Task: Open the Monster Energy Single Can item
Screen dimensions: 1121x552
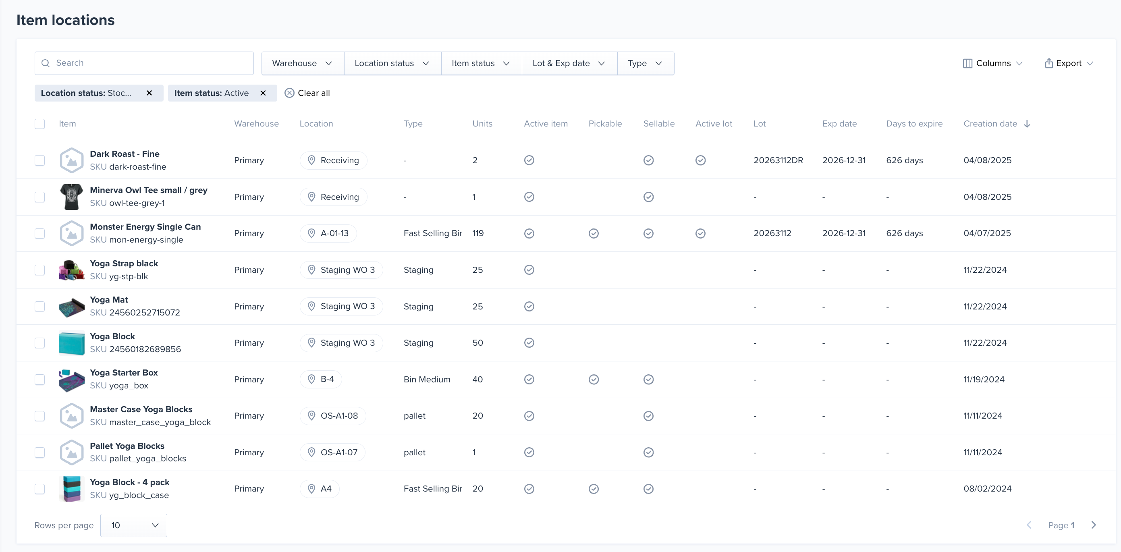Action: [145, 227]
